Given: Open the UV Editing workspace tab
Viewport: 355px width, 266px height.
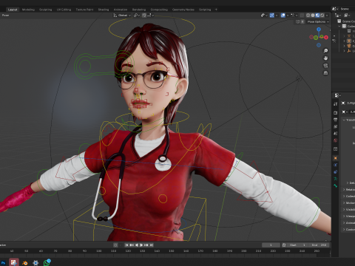Looking at the screenshot, I should pyautogui.click(x=64, y=10).
